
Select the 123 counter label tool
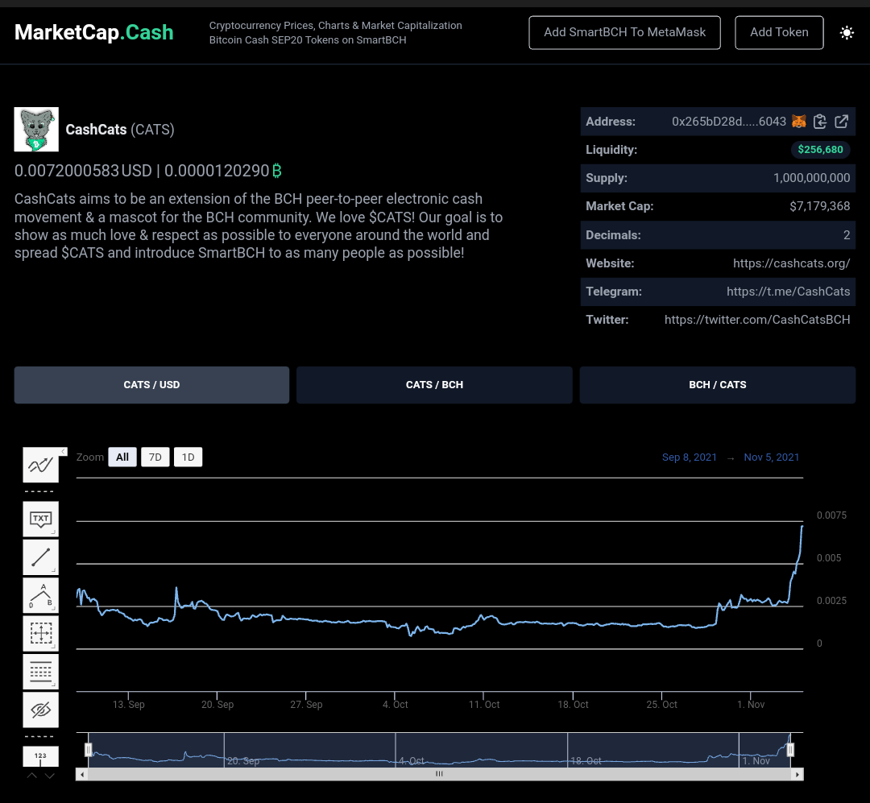click(x=40, y=756)
